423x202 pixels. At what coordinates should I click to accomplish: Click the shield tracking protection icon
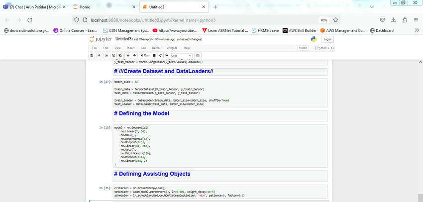point(76,20)
